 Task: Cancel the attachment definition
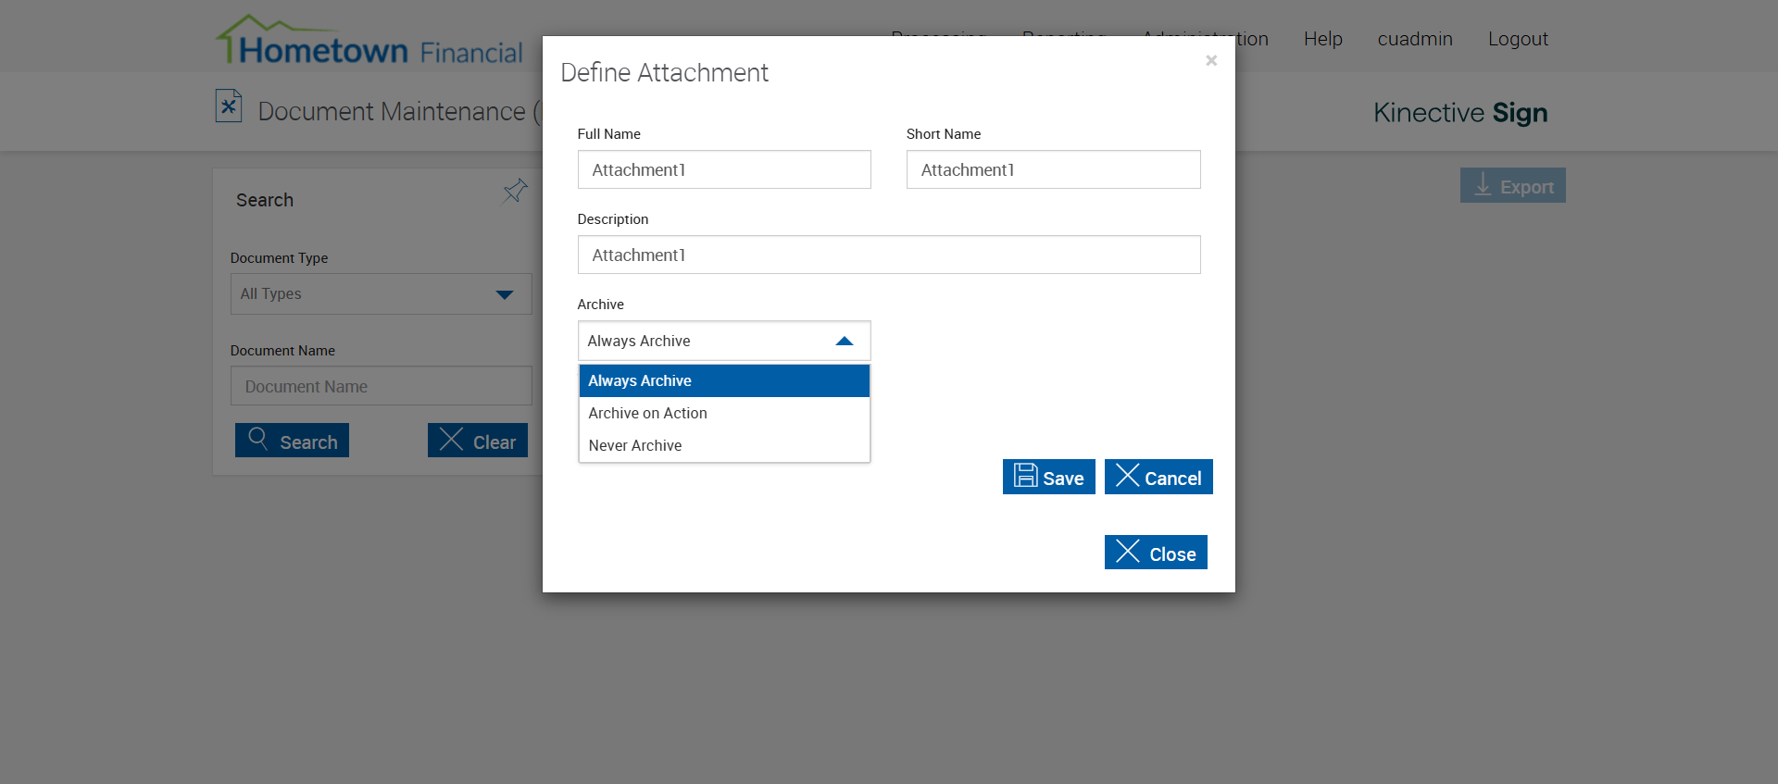[1158, 478]
